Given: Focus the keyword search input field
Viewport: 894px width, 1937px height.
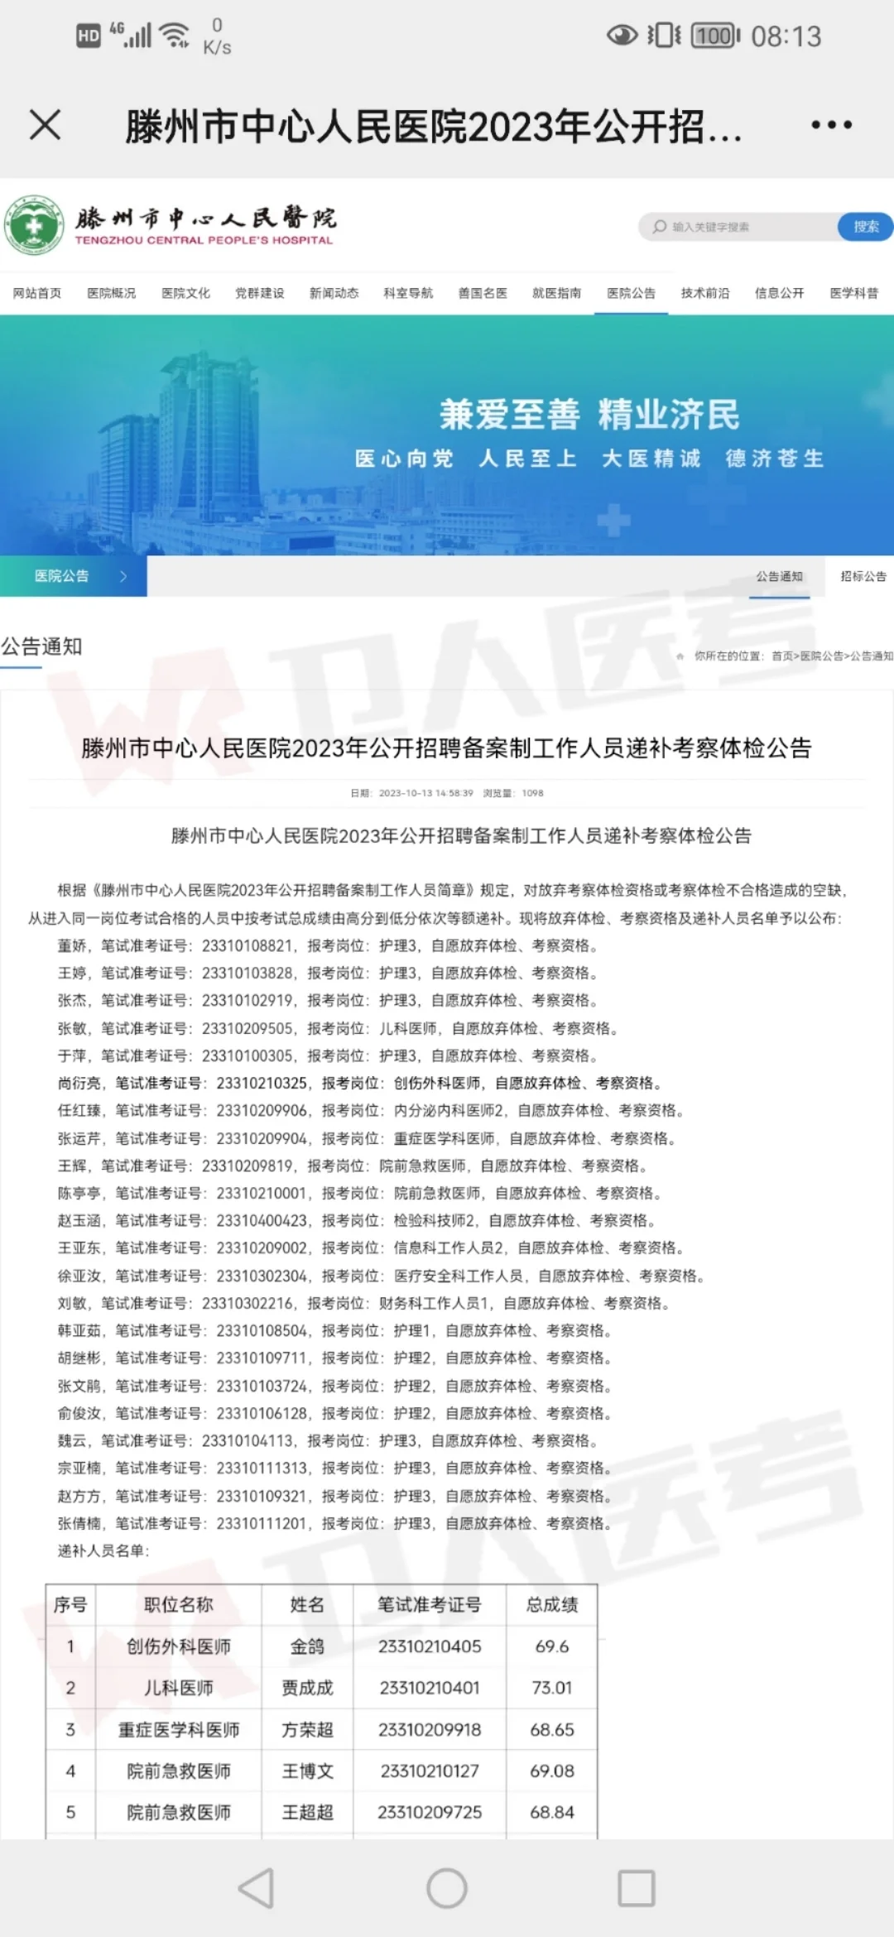Looking at the screenshot, I should 738,227.
